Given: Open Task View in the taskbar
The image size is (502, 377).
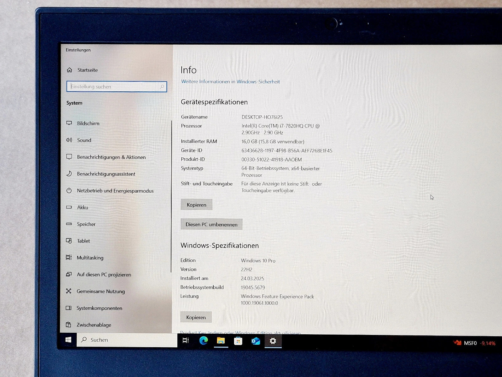Looking at the screenshot, I should pyautogui.click(x=186, y=341).
